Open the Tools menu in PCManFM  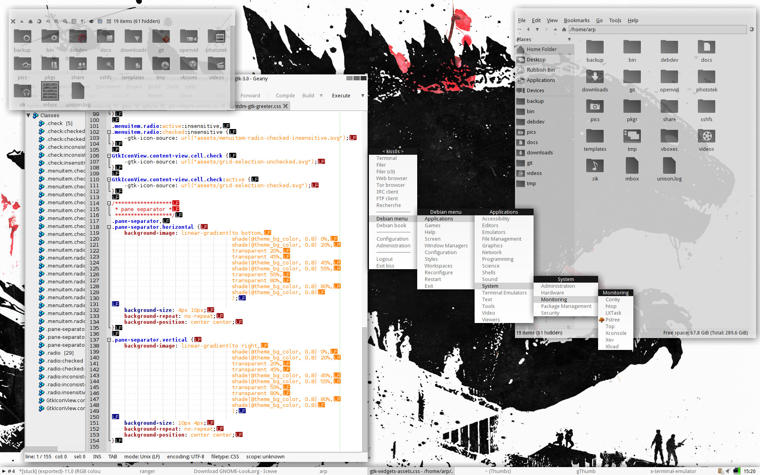615,21
